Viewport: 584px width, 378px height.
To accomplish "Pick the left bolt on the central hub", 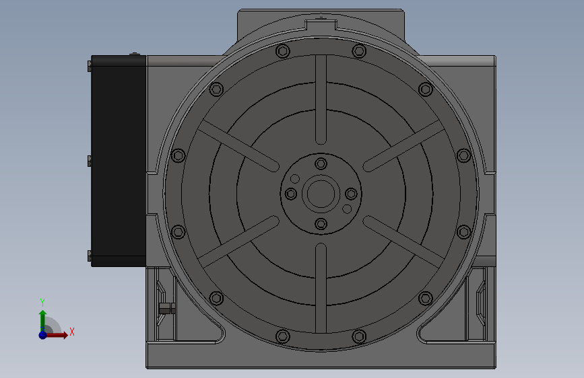I will click(291, 194).
